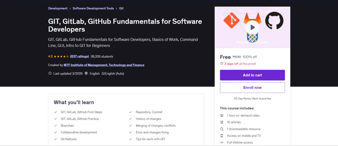Click the 38,326 students text
The height and width of the screenshot is (146, 338).
pos(102,56)
